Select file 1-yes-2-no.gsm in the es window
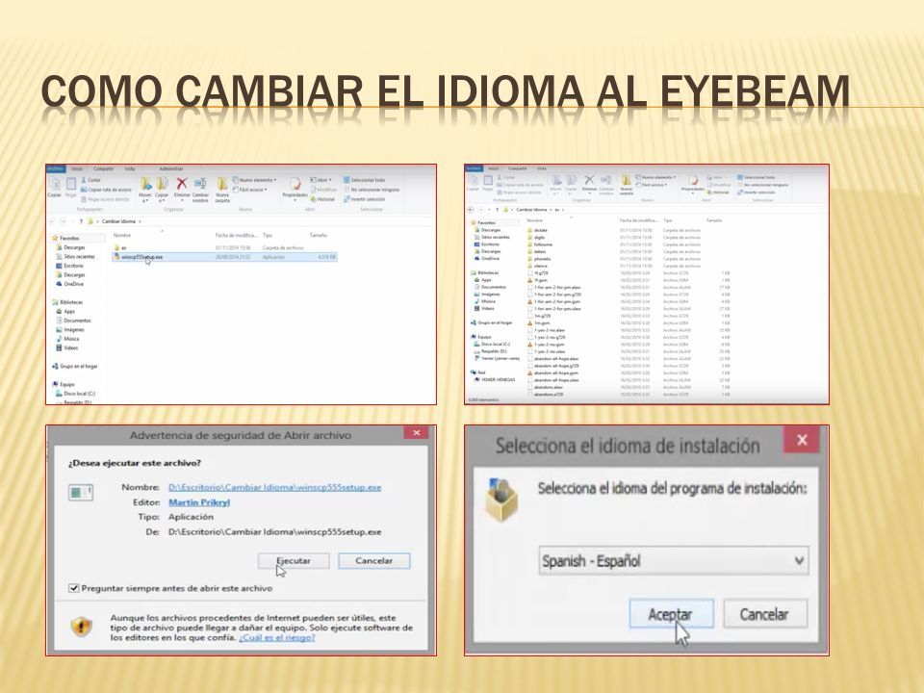 click(546, 345)
